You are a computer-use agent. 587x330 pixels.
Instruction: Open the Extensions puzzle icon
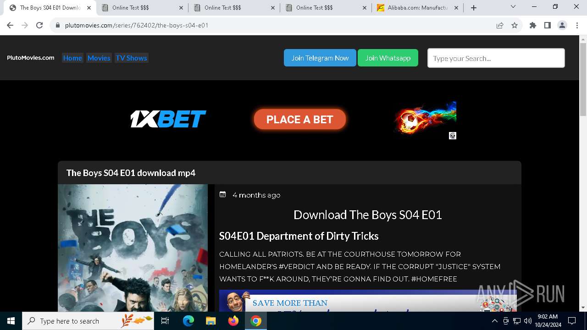(x=533, y=25)
